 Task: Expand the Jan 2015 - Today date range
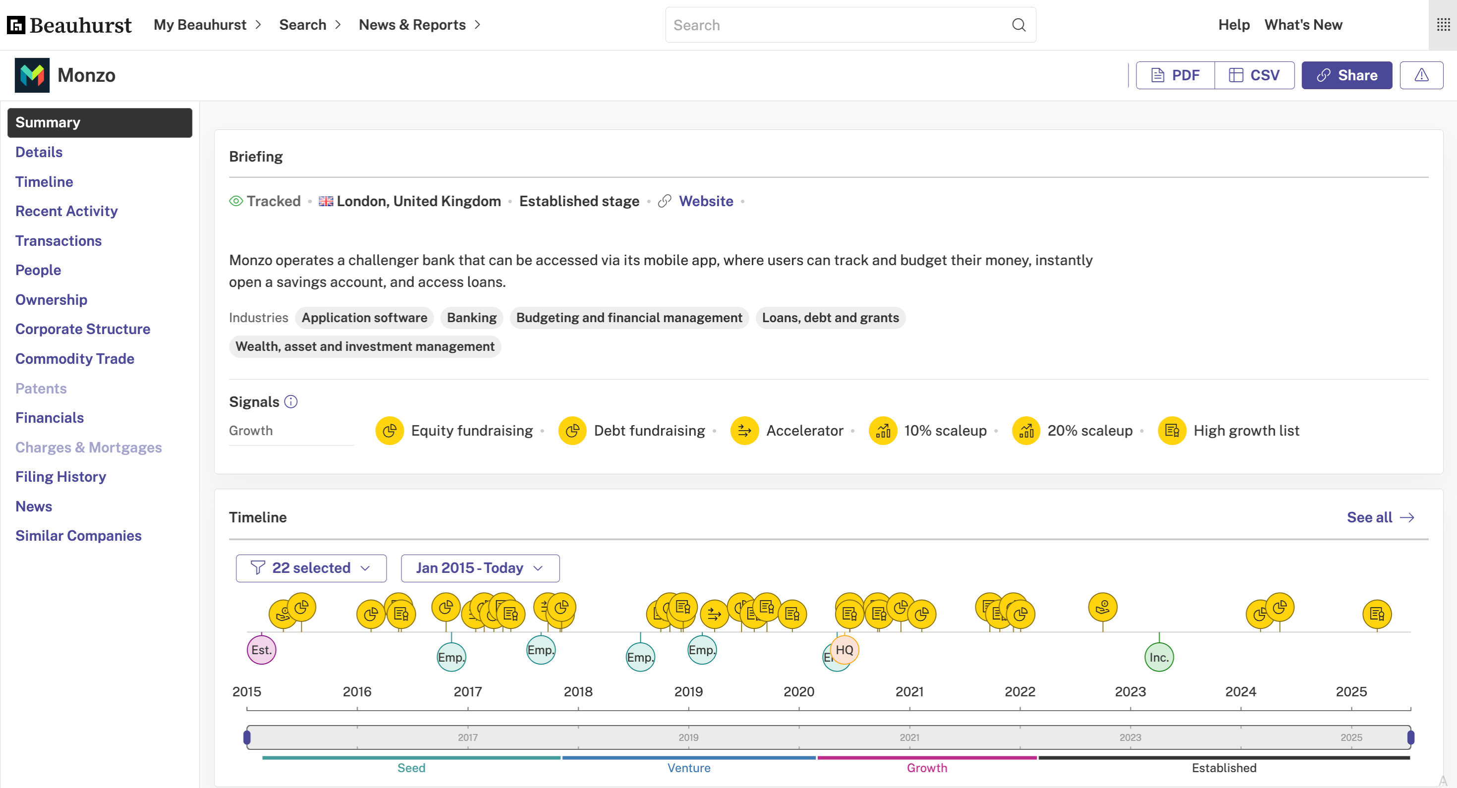pos(480,568)
